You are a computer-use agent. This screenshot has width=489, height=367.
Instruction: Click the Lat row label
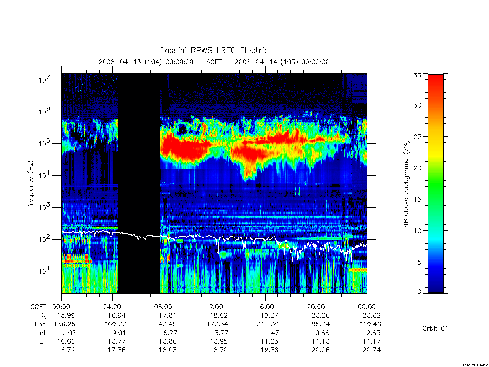click(x=41, y=333)
